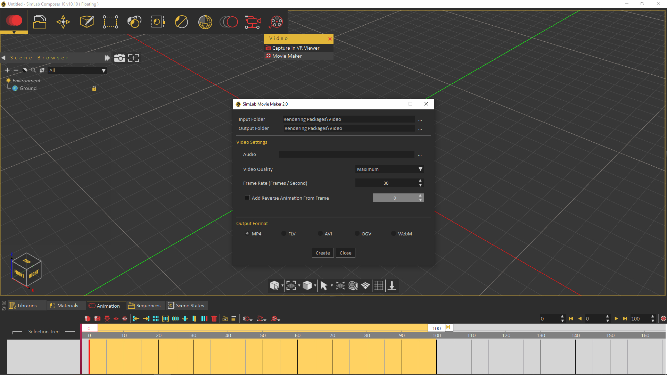Select the AVI output format
This screenshot has width=667, height=375.
320,234
